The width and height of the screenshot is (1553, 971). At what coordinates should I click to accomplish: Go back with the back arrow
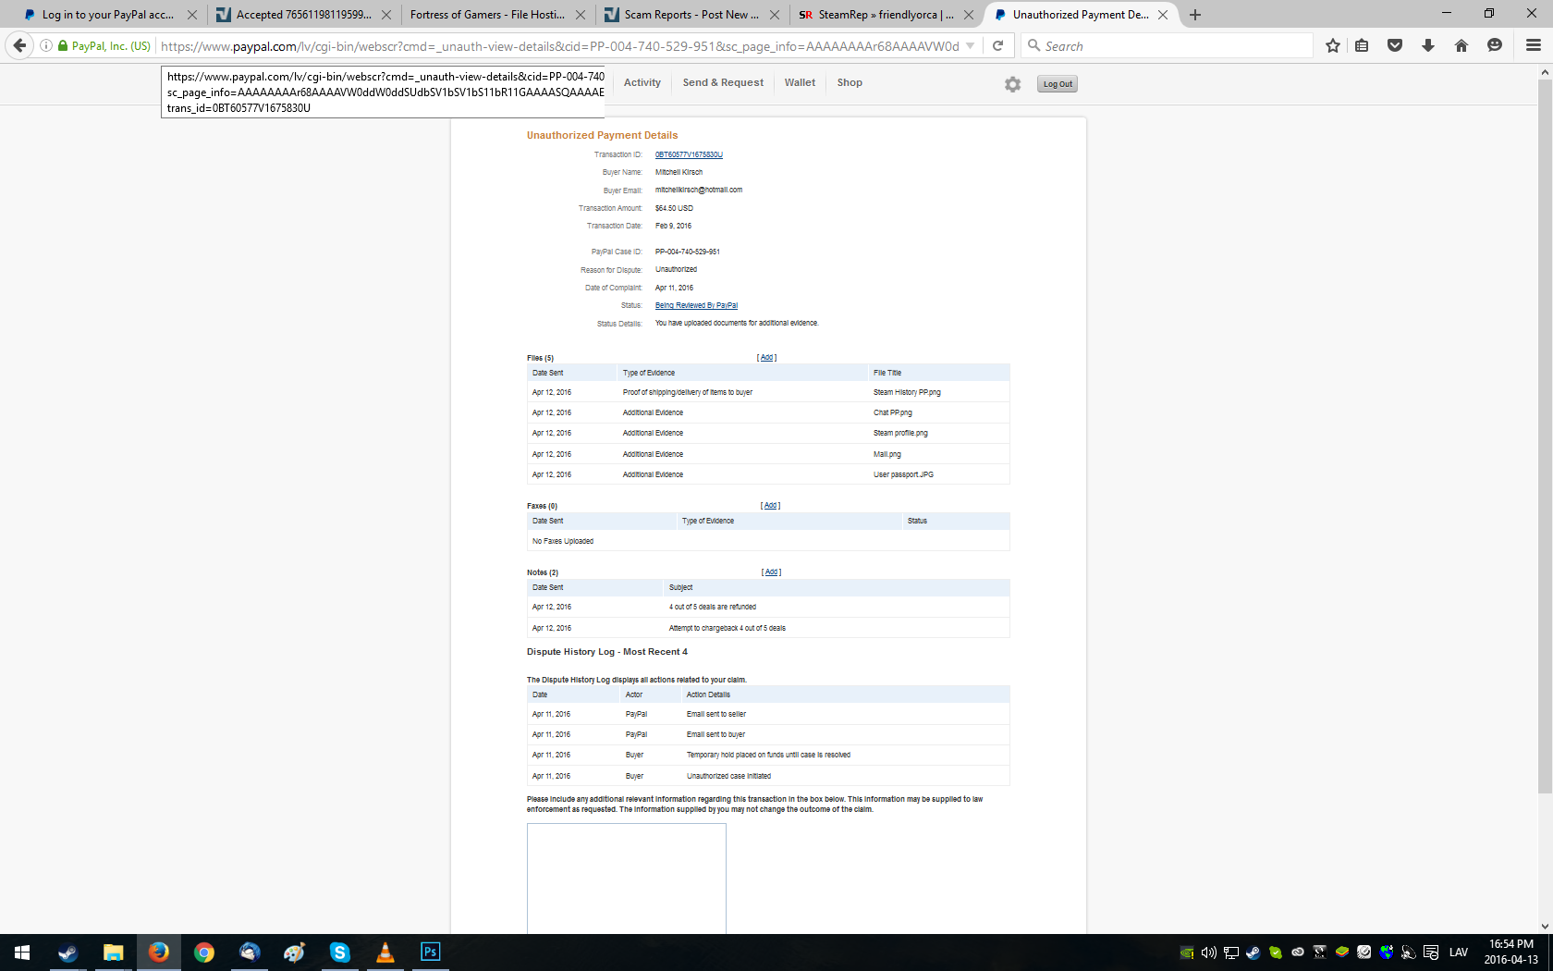coord(19,45)
